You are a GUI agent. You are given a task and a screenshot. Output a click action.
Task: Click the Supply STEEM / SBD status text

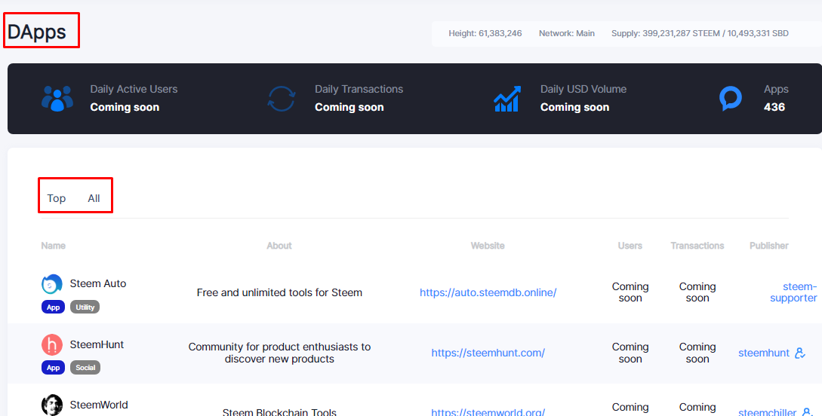(700, 33)
